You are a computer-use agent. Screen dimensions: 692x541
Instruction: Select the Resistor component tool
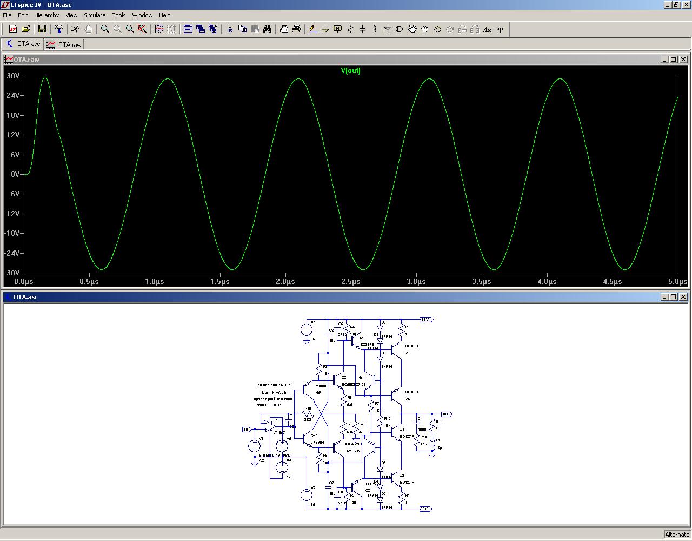click(x=350, y=29)
